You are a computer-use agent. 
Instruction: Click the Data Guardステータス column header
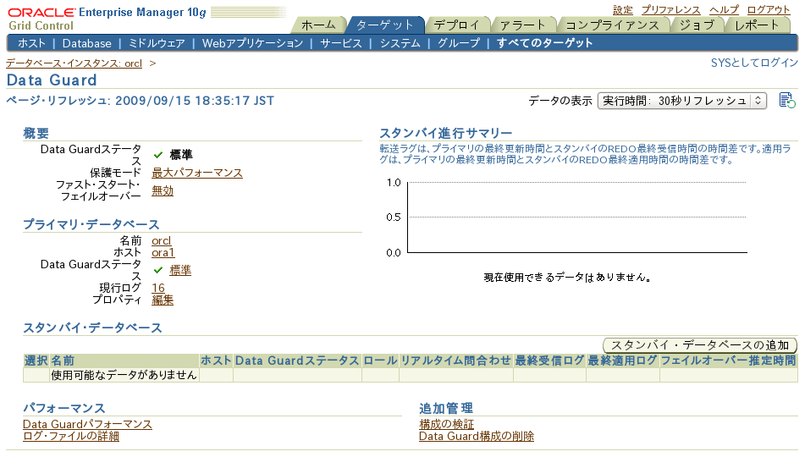pos(297,361)
